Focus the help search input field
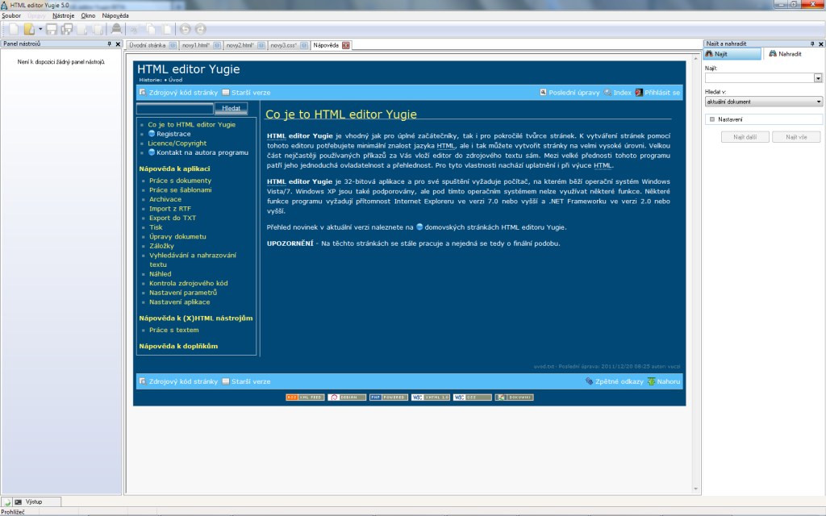Viewport: 826px width, 516px height. 175,109
